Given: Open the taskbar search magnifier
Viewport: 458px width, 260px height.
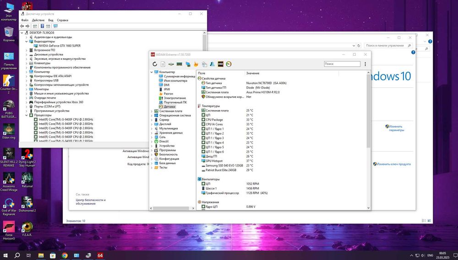Looking at the screenshot, I should (17, 255).
